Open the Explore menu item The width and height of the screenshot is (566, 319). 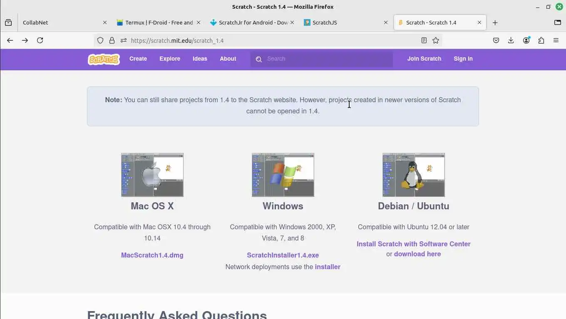point(170,59)
